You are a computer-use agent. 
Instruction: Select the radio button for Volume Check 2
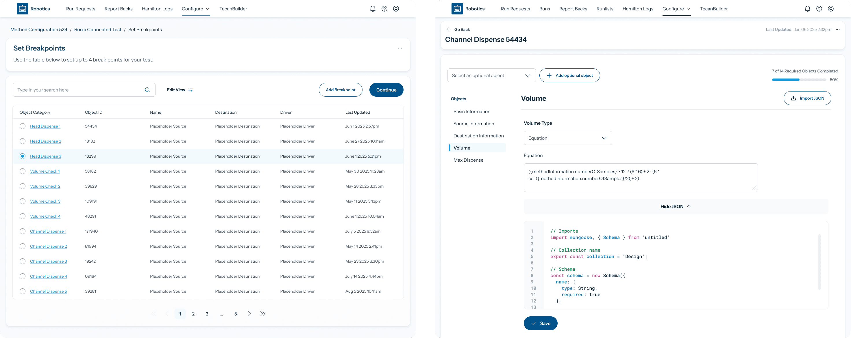point(23,186)
